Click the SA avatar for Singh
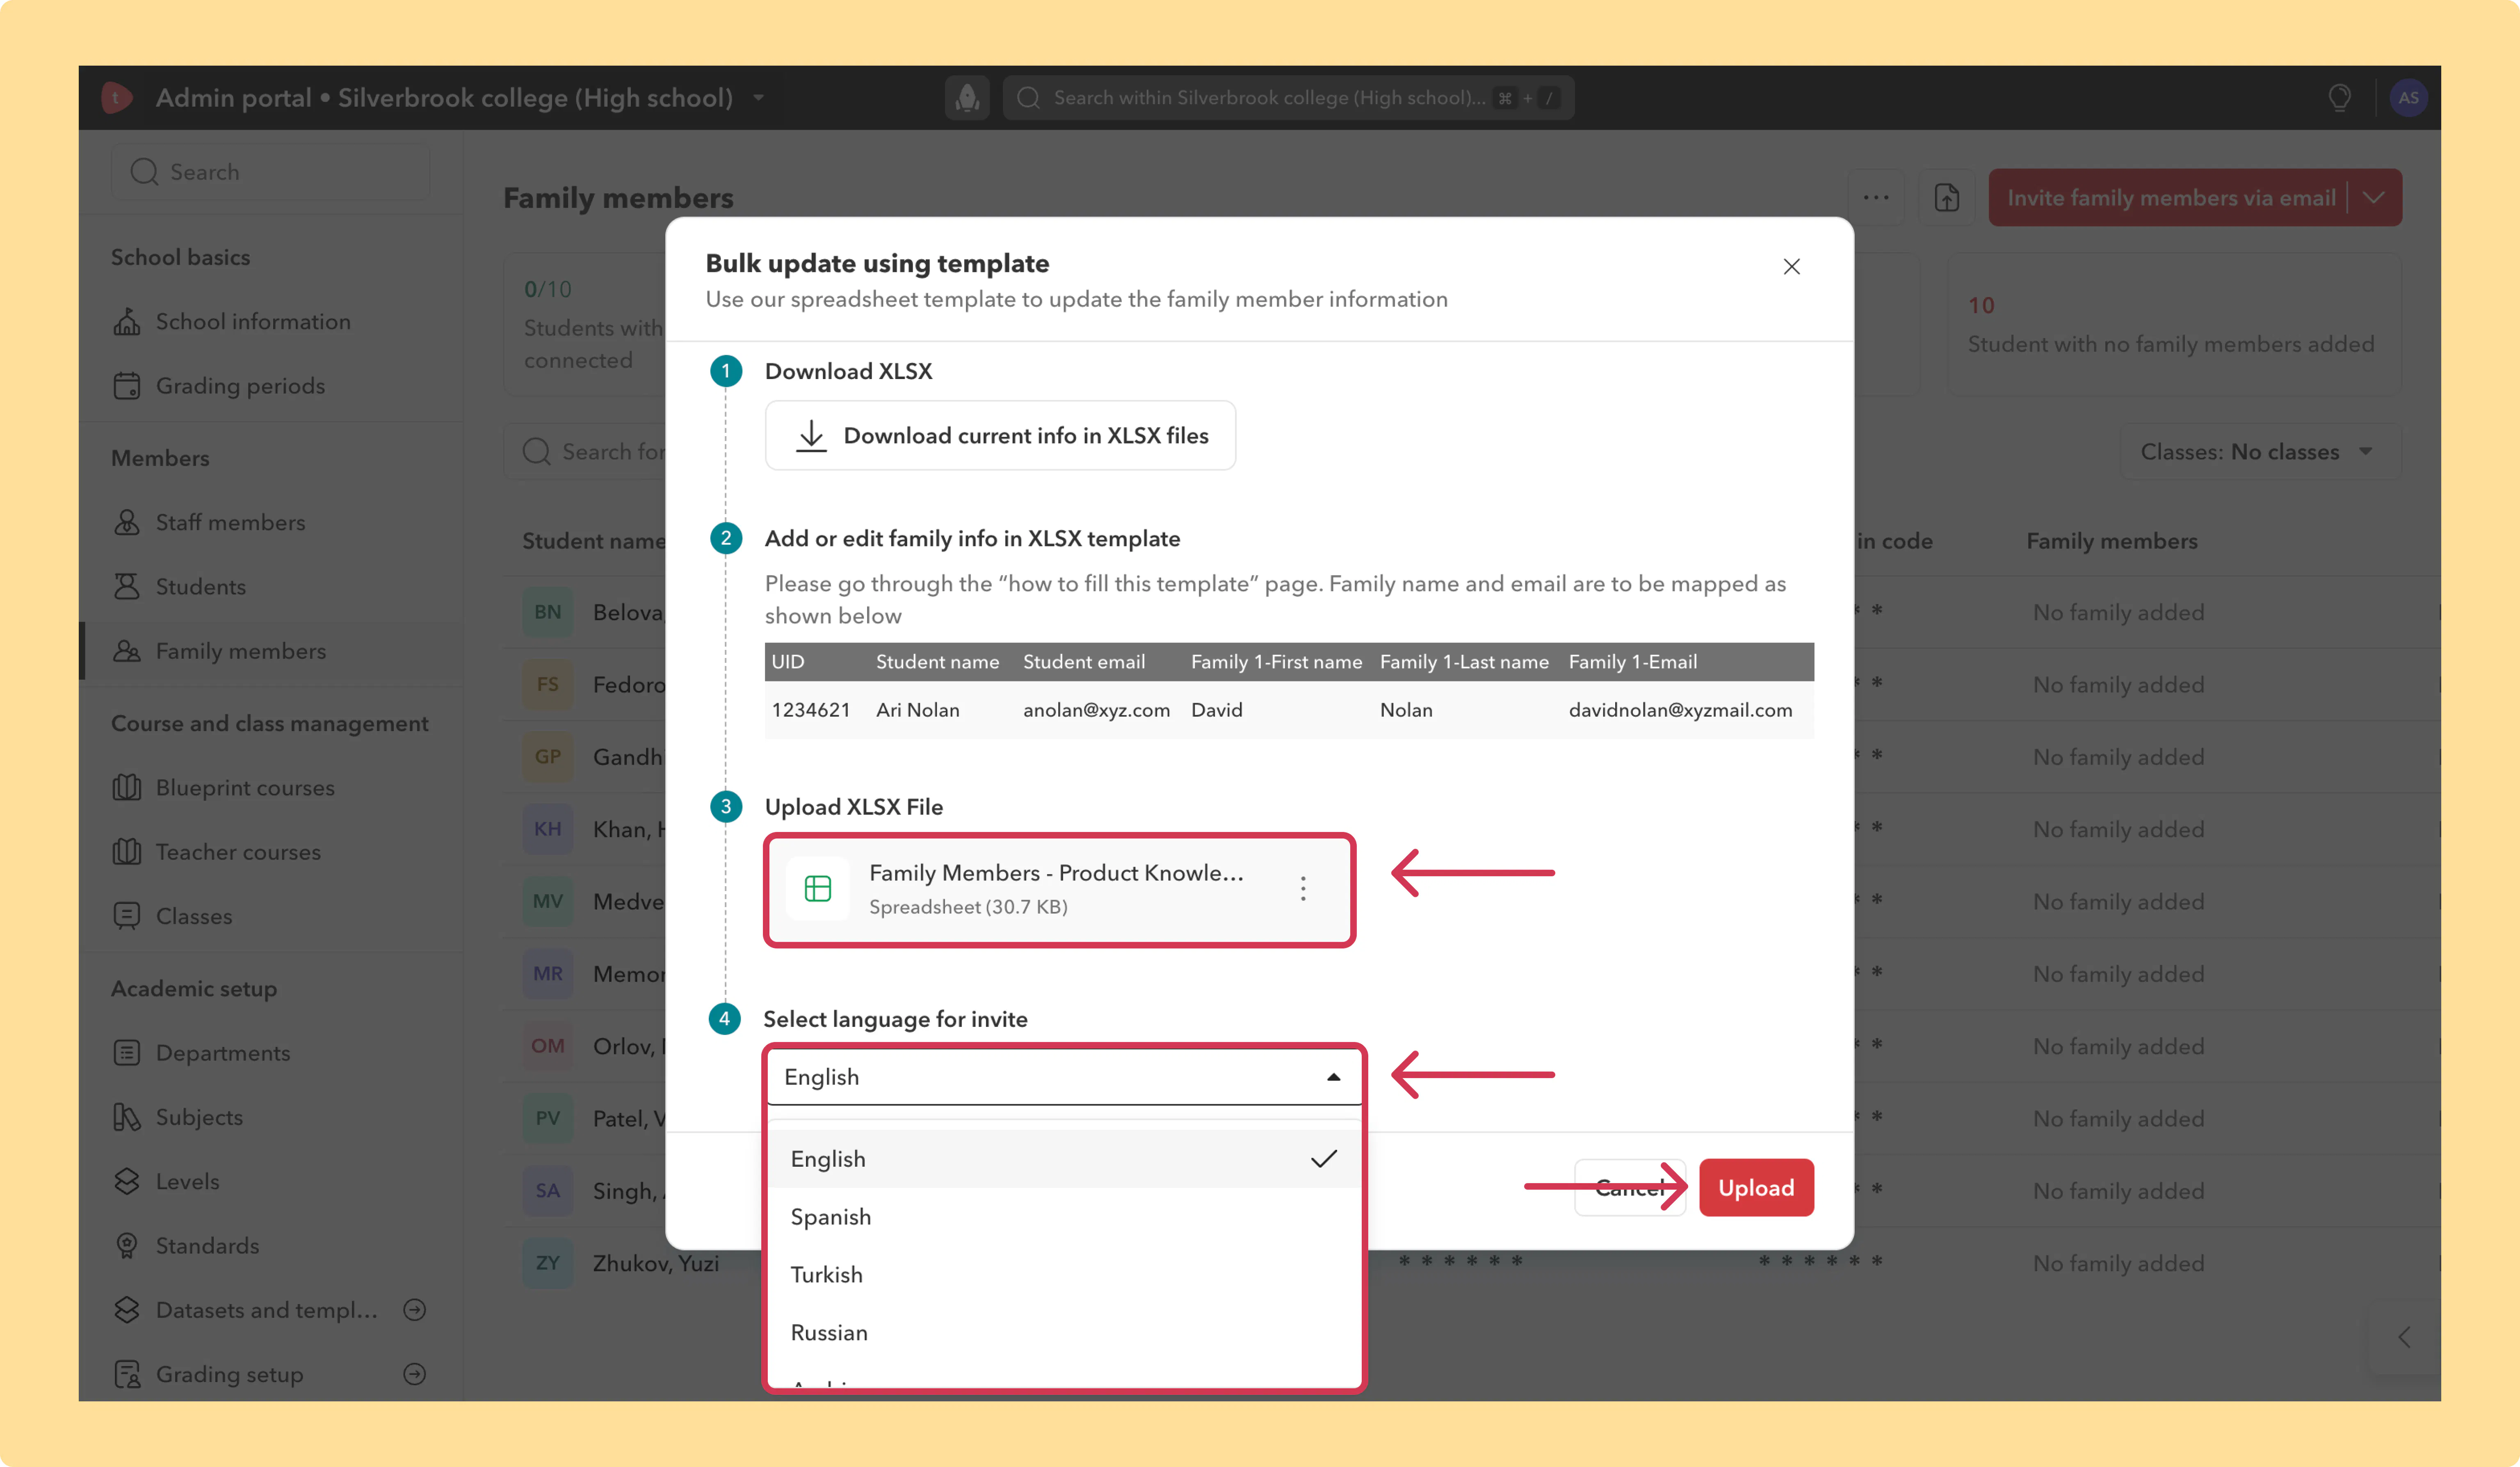The height and width of the screenshot is (1467, 2520). pos(548,1190)
